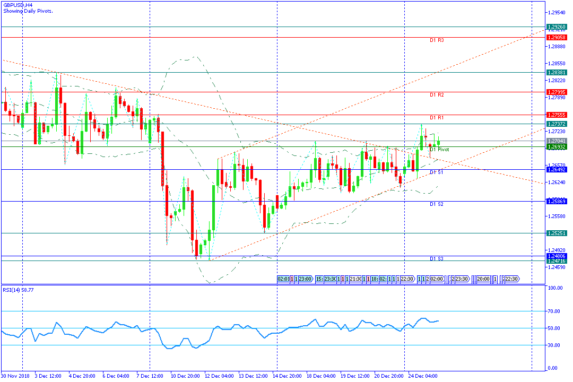The width and height of the screenshot is (573, 382).
Task: Click the gray current price 1.27041 tag
Action: [557, 141]
